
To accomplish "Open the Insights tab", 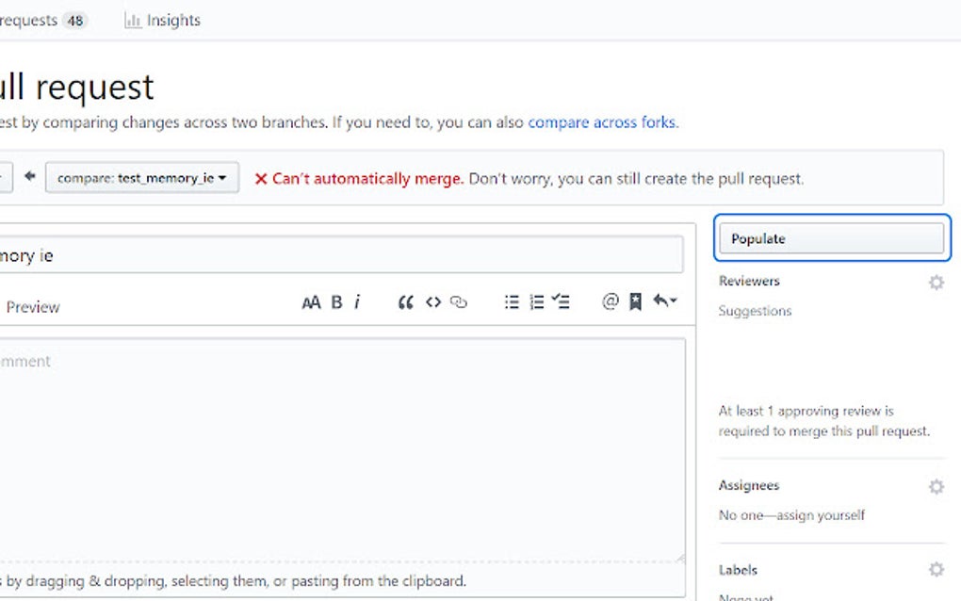I will [x=162, y=20].
